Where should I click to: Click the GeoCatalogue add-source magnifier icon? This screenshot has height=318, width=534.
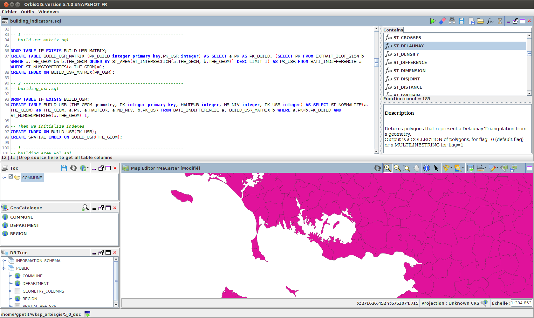coord(85,208)
